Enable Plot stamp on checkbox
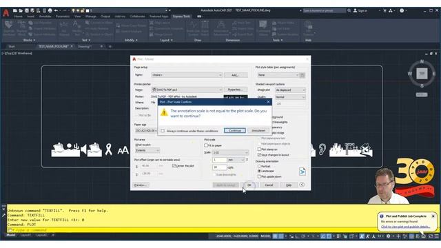The height and width of the screenshot is (248, 441). [259, 149]
